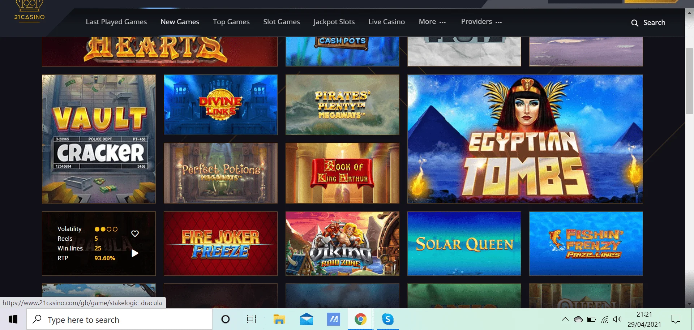This screenshot has width=694, height=330.
Task: Add Dracula game to favourites heart
Action: (135, 233)
